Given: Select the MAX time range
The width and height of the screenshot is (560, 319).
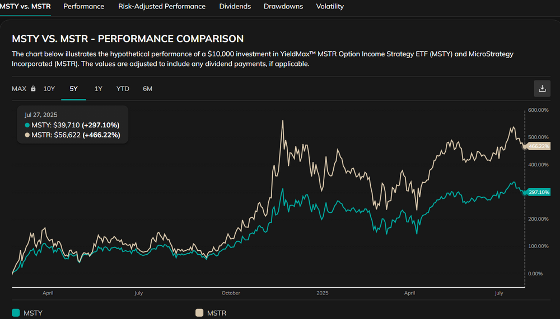Looking at the screenshot, I should click(x=19, y=89).
